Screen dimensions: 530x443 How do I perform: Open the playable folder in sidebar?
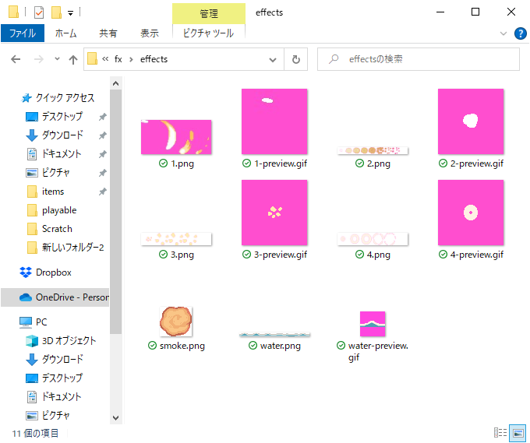coord(59,210)
